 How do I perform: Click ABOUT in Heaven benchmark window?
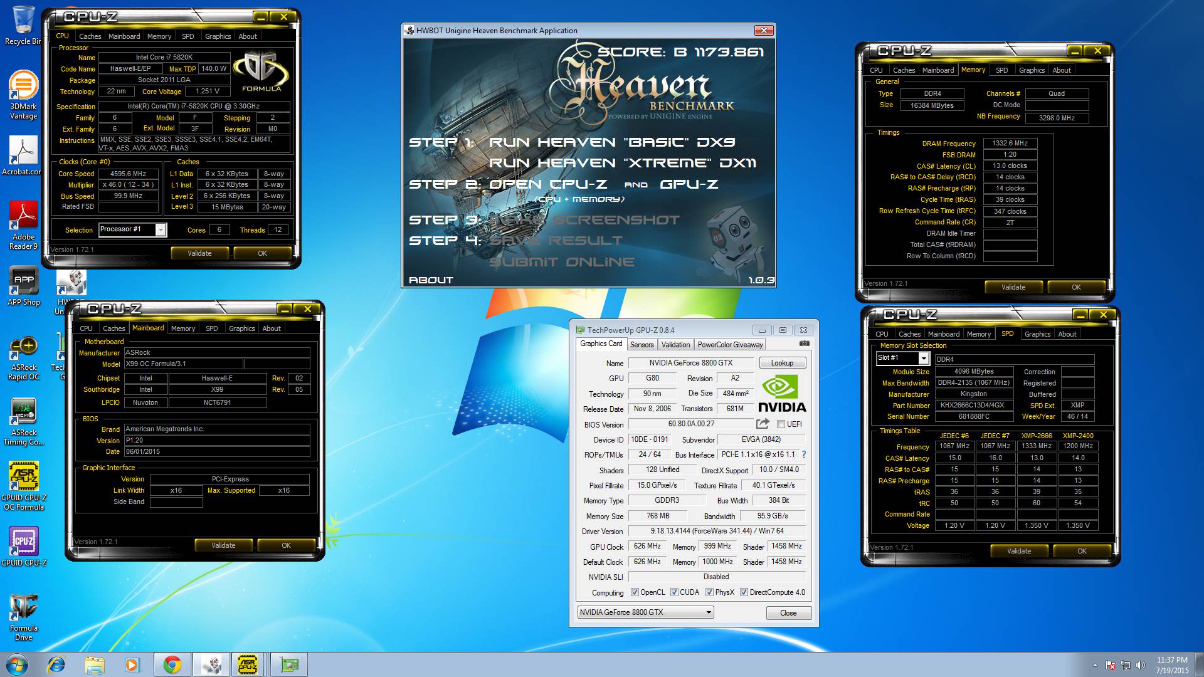pyautogui.click(x=431, y=280)
